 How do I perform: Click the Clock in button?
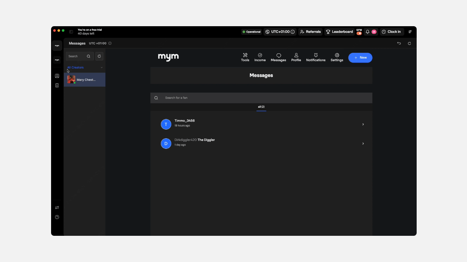[391, 32]
